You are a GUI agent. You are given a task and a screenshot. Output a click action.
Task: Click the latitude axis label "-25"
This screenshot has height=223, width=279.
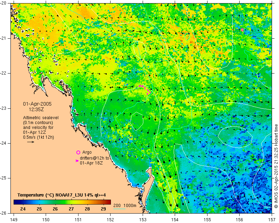click(3, 178)
